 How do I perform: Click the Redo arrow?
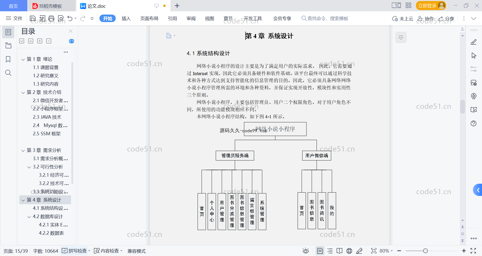(83, 18)
